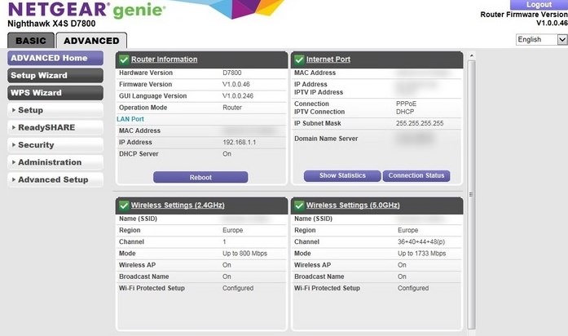Click the GUI Language Version value V1.0.0.246
The image size is (568, 336).
(x=238, y=96)
